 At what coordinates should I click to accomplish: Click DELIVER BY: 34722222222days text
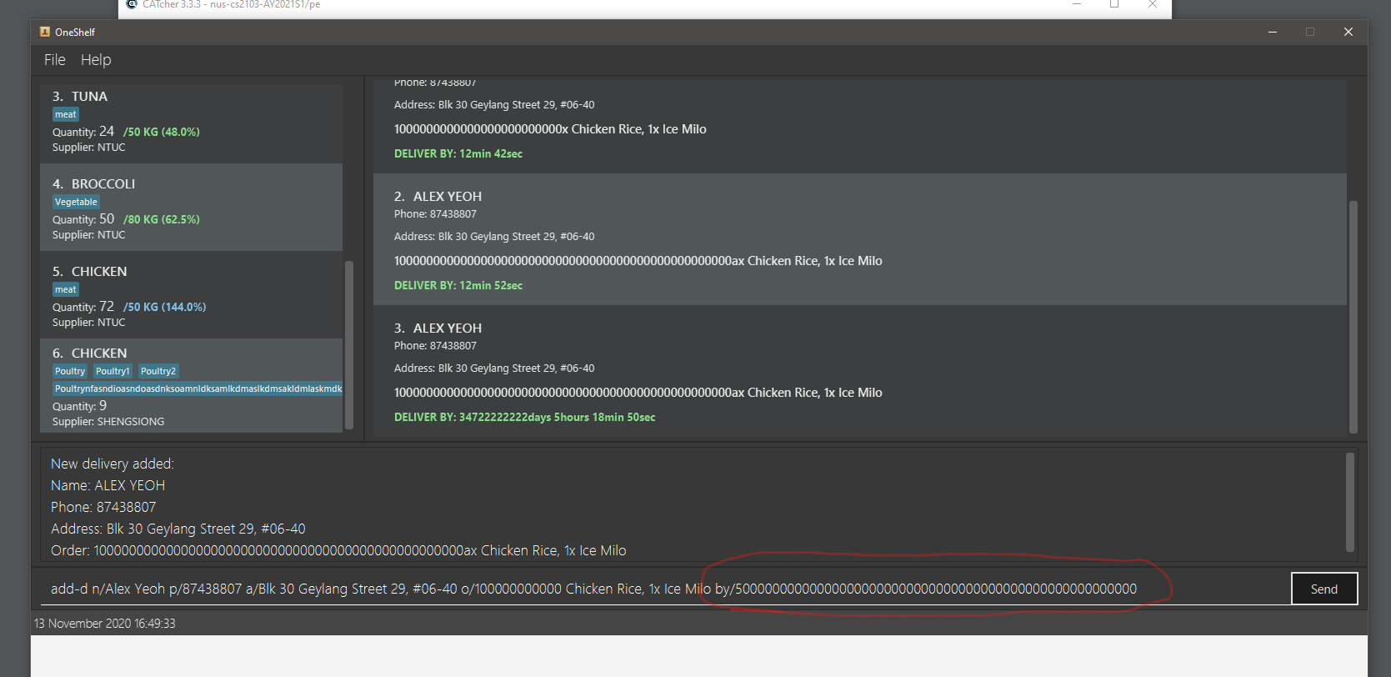(525, 417)
